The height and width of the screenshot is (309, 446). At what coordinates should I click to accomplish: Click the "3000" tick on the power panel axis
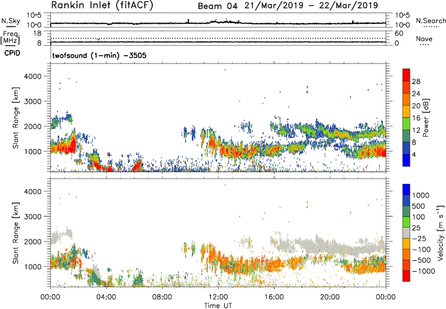click(x=33, y=102)
